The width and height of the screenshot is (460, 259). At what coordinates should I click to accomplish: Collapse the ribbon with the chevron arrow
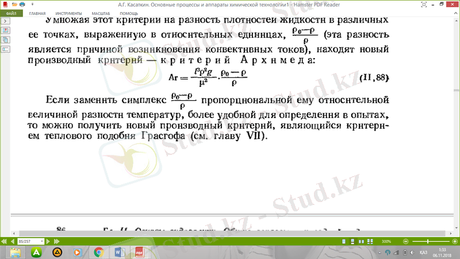click(x=456, y=13)
